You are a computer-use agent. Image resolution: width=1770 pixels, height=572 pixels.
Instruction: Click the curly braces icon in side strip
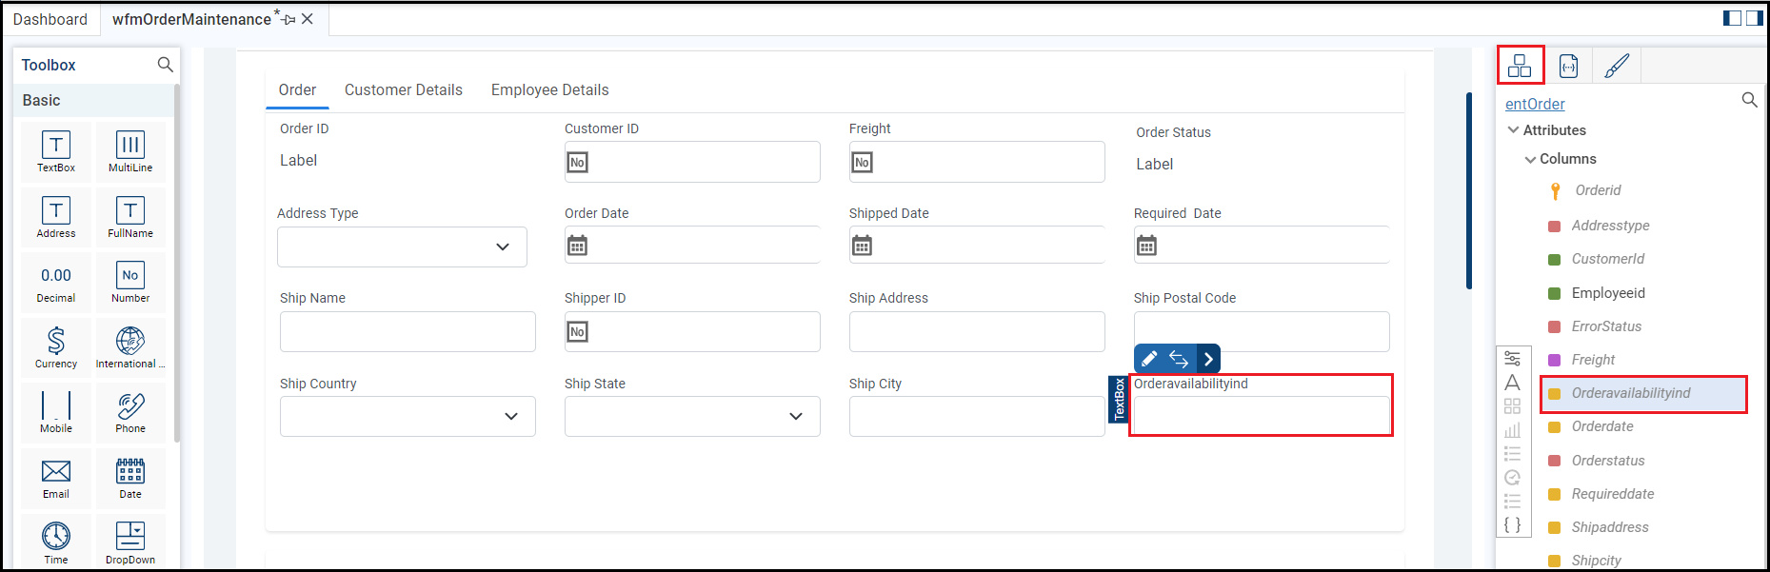point(1512,524)
